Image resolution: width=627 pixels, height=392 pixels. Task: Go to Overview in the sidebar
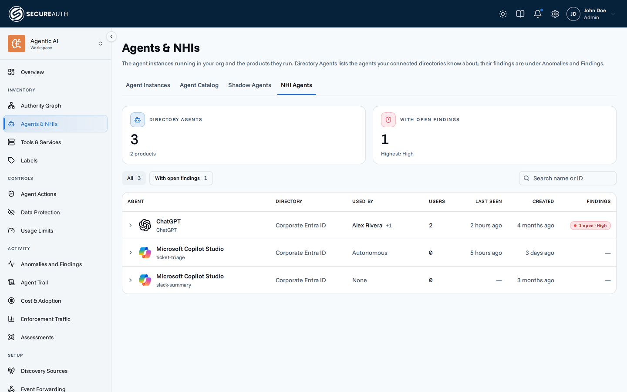tap(55, 72)
